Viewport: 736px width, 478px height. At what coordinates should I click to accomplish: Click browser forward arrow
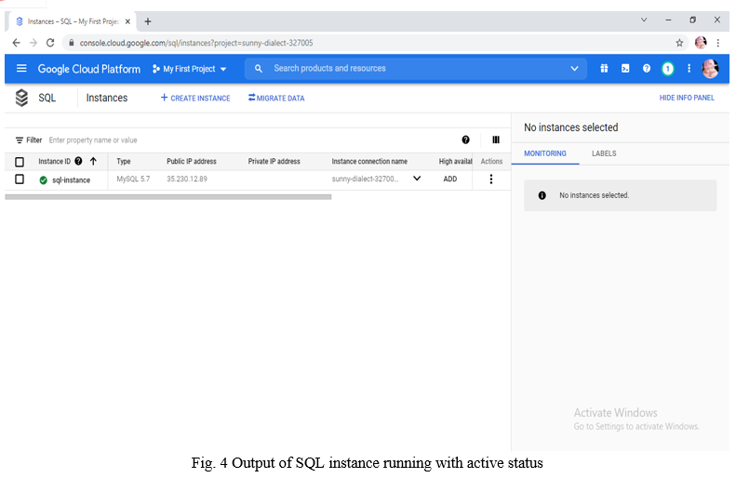point(33,43)
